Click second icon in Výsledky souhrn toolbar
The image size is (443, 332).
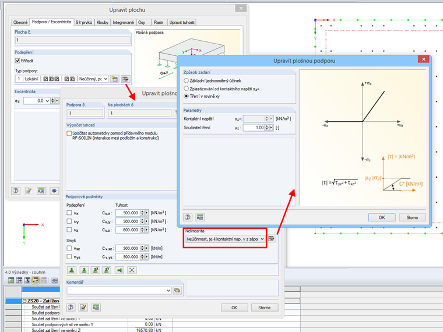pyautogui.click(x=19, y=280)
